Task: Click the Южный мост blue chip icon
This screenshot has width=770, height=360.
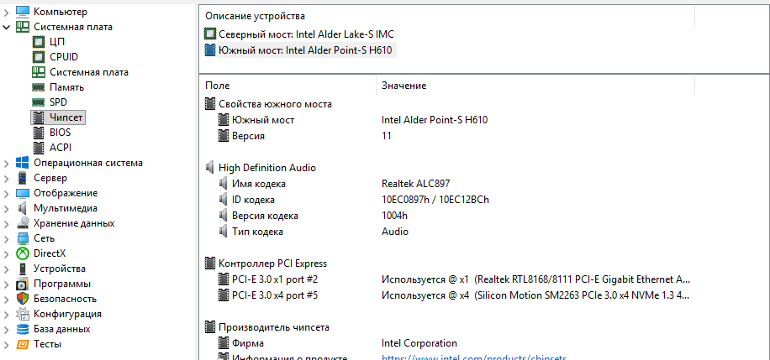Action: point(210,50)
